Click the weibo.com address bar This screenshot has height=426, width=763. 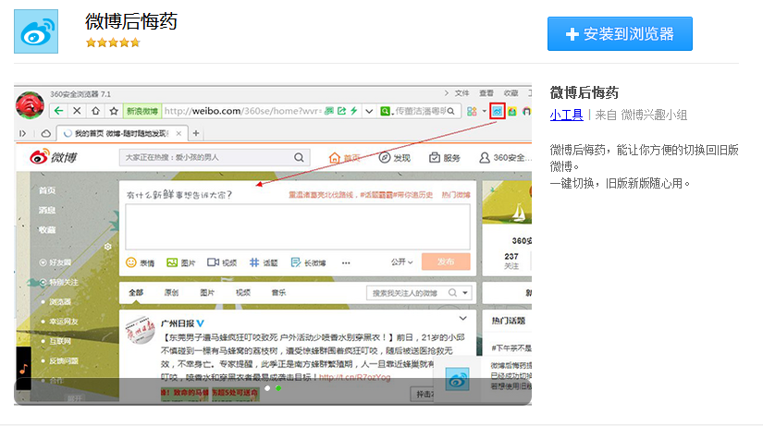pos(241,111)
